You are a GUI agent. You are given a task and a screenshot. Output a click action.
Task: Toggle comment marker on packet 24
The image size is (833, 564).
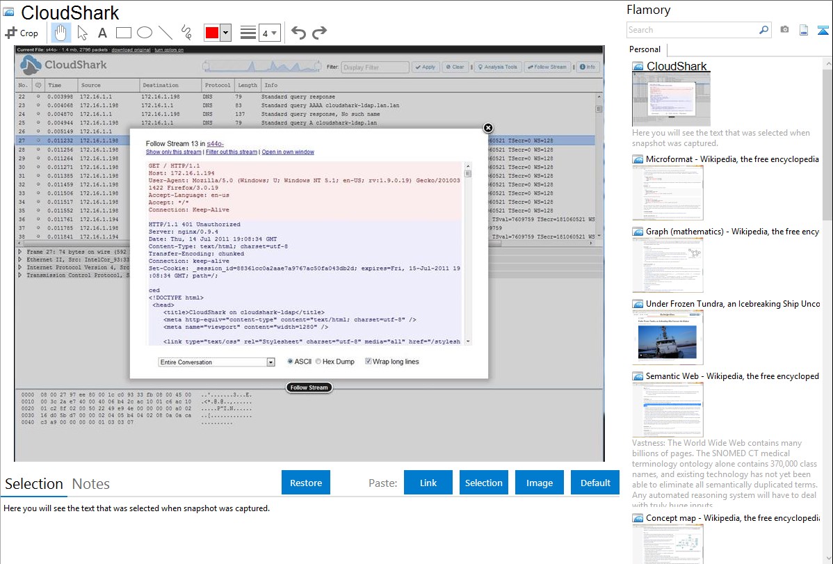[x=38, y=114]
